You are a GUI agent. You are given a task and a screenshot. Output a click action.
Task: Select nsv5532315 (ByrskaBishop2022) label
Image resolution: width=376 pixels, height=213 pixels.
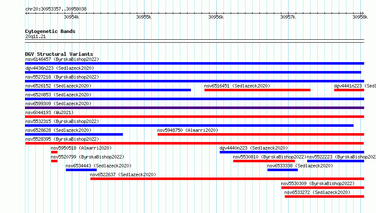(x=62, y=121)
